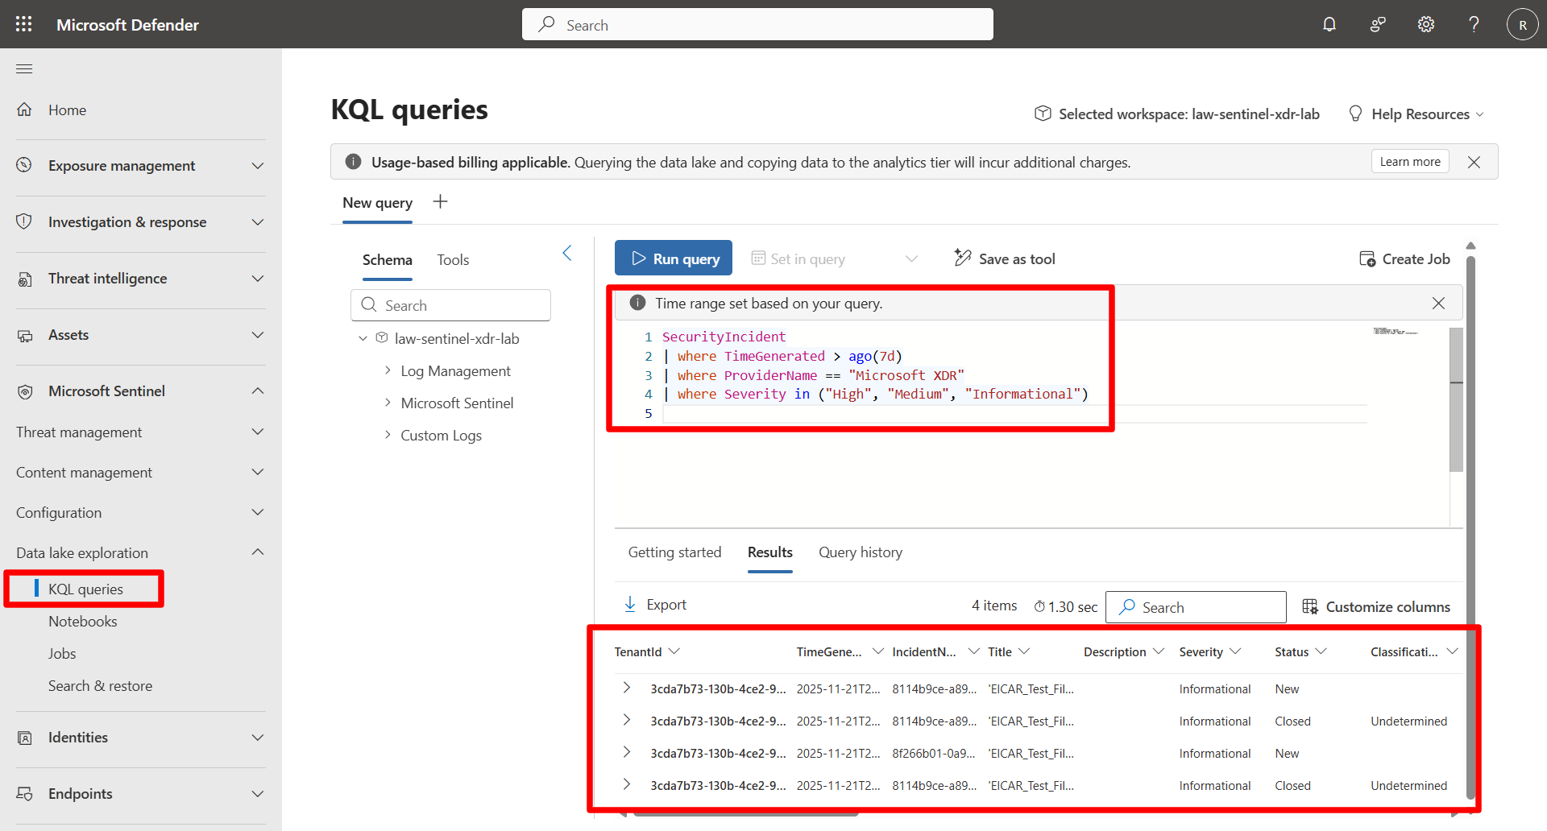
Task: Click the Threat intelligence icon
Action: coord(24,279)
